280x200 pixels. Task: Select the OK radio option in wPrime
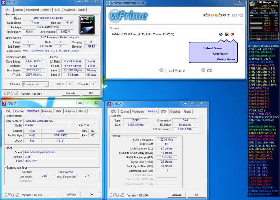203,70
